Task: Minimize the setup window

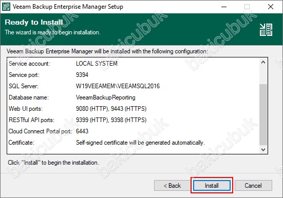Action: [x=224, y=7]
